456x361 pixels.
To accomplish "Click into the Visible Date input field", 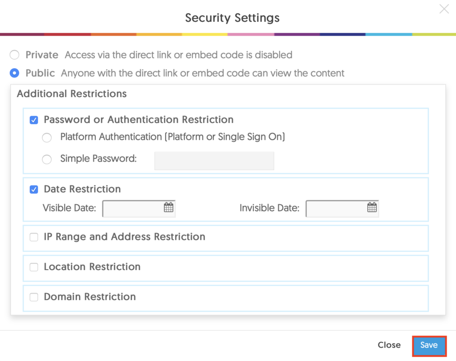I will pyautogui.click(x=139, y=208).
